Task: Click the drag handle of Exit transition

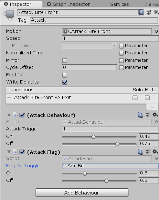Action: tap(9, 98)
